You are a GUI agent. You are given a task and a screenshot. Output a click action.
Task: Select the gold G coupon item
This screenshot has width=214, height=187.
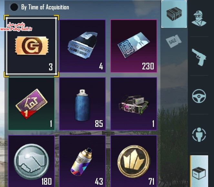point(32,46)
